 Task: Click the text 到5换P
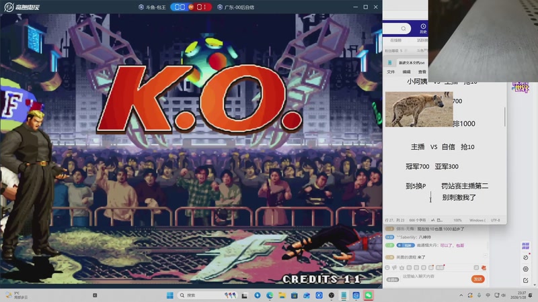[416, 187]
